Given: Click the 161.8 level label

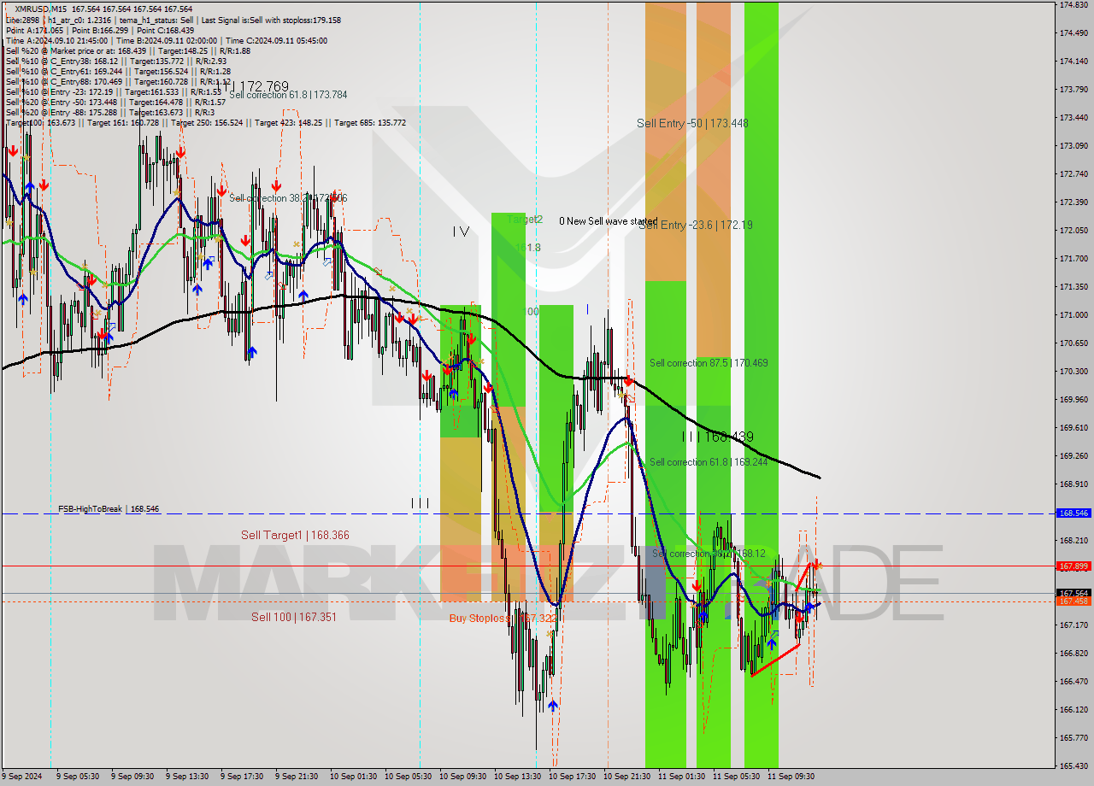Looking at the screenshot, I should [527, 248].
